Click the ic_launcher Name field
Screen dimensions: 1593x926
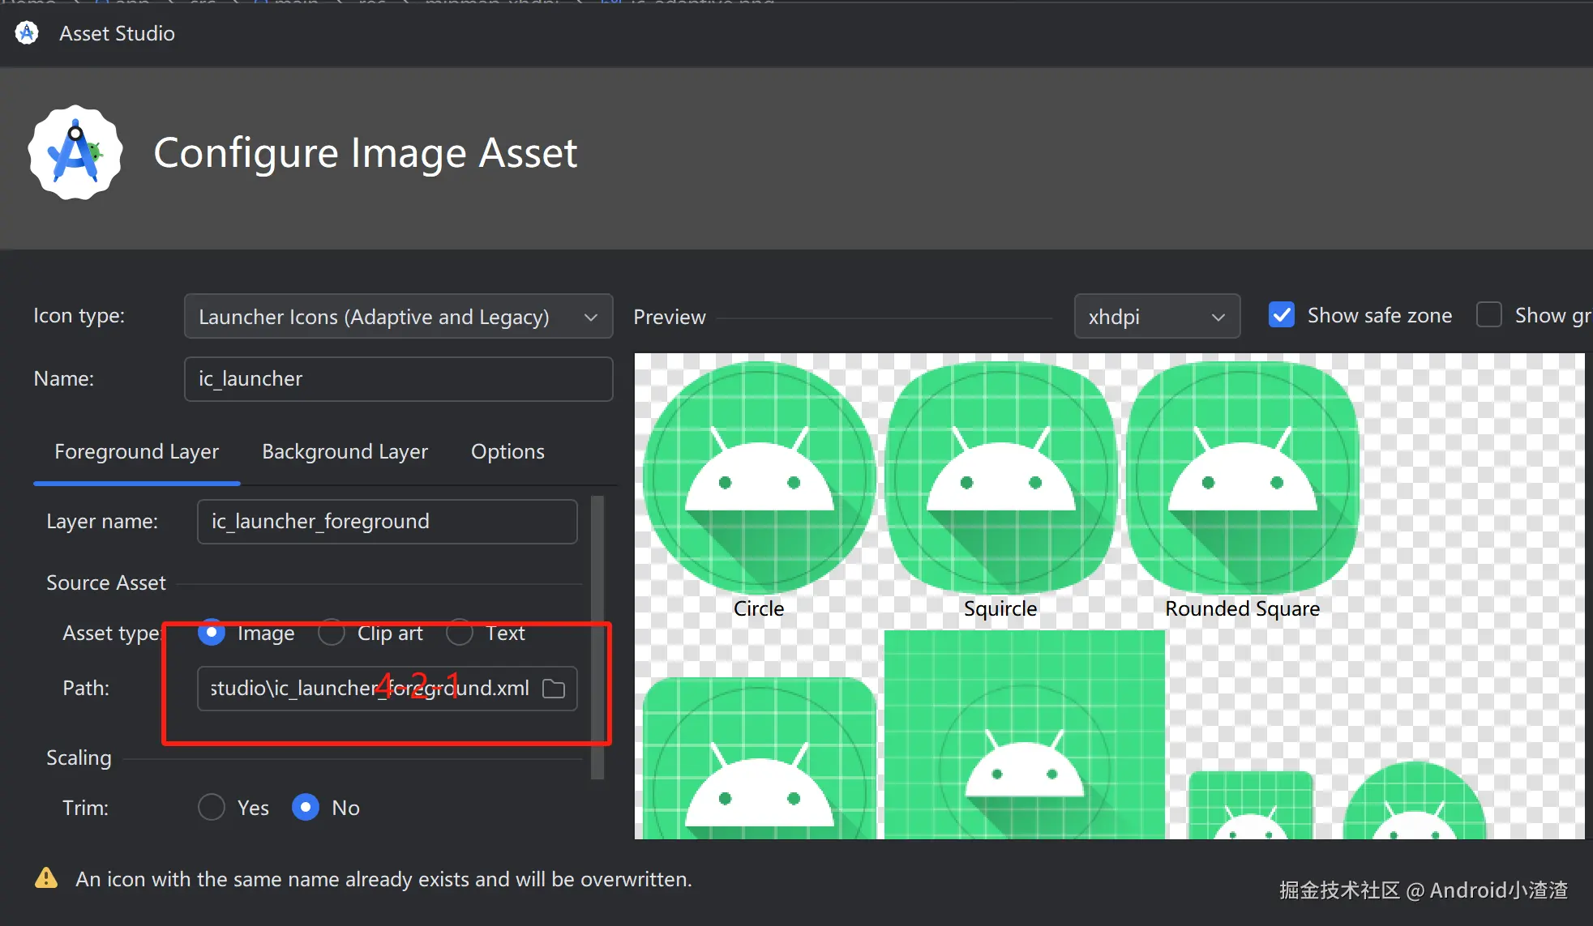point(398,378)
